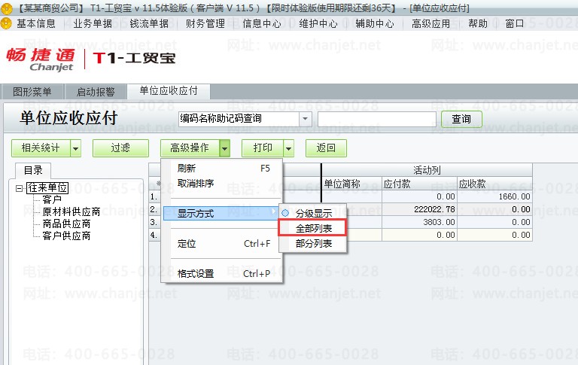Open the 业务单据 menu
The image size is (578, 365).
pyautogui.click(x=93, y=23)
